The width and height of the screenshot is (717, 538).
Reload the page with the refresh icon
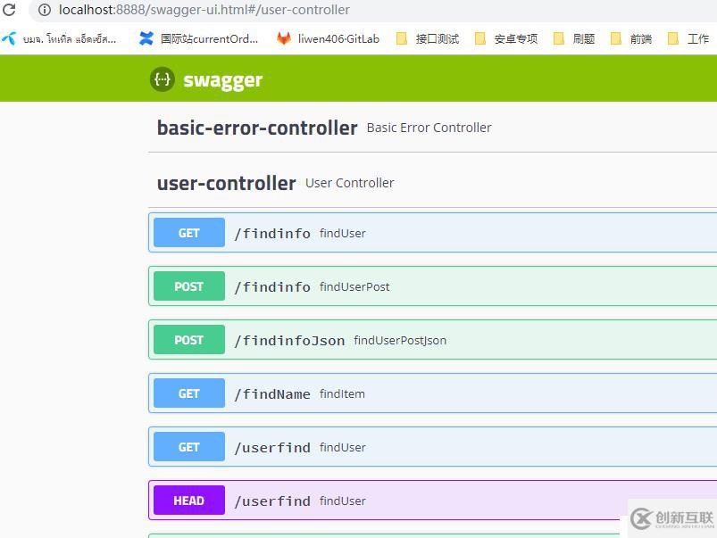tap(9, 10)
